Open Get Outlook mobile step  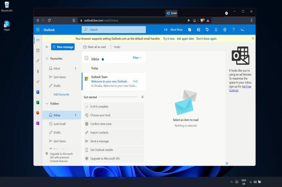coord(114,150)
